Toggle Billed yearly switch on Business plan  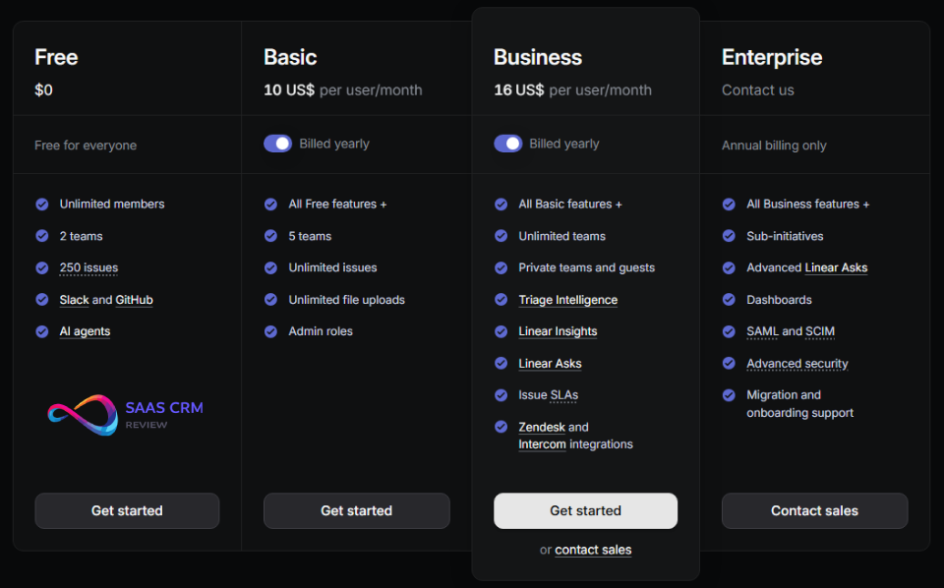pos(507,144)
